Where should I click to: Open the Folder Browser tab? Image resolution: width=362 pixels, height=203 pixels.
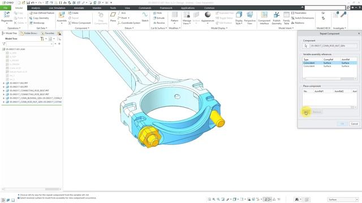click(28, 33)
